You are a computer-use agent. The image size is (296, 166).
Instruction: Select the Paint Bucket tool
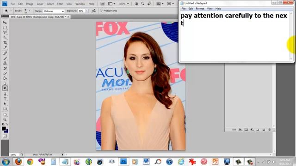pyautogui.click(x=5, y=78)
